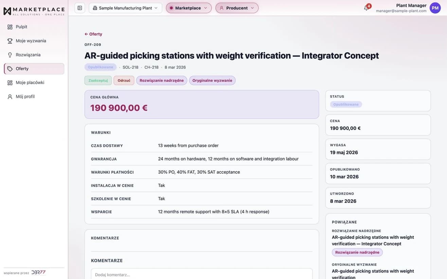Open Moje wyzwania in the sidebar
The image size is (447, 279).
point(34,41)
